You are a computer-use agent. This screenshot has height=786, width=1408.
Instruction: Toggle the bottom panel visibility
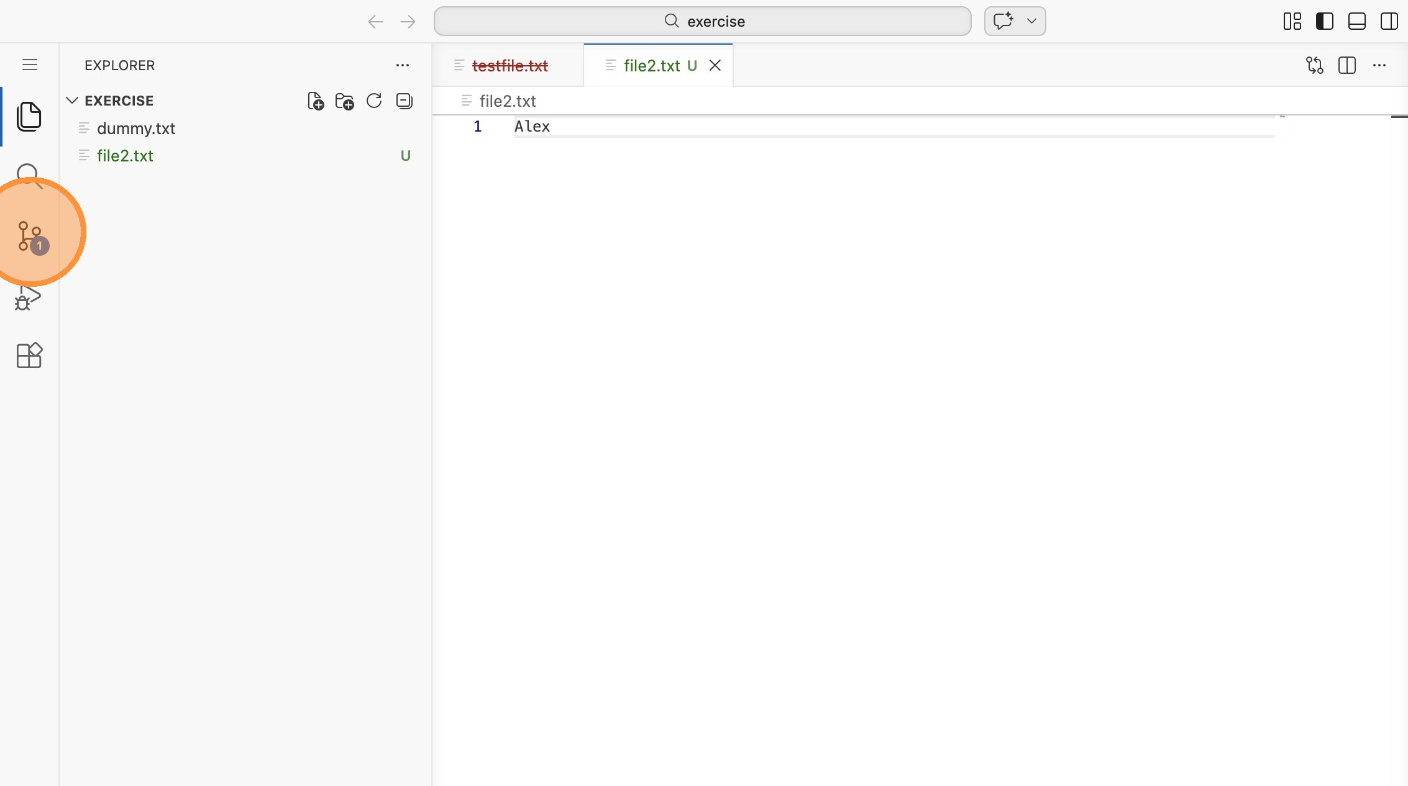pos(1356,21)
